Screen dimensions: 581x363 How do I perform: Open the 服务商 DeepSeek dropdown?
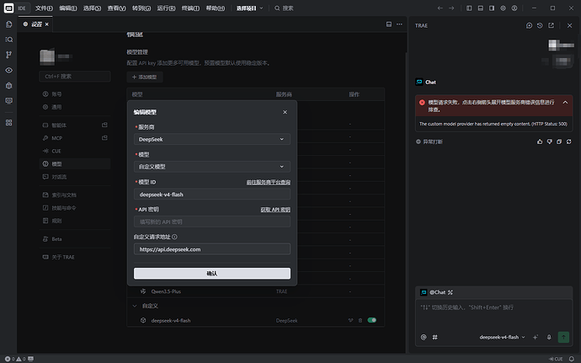212,139
